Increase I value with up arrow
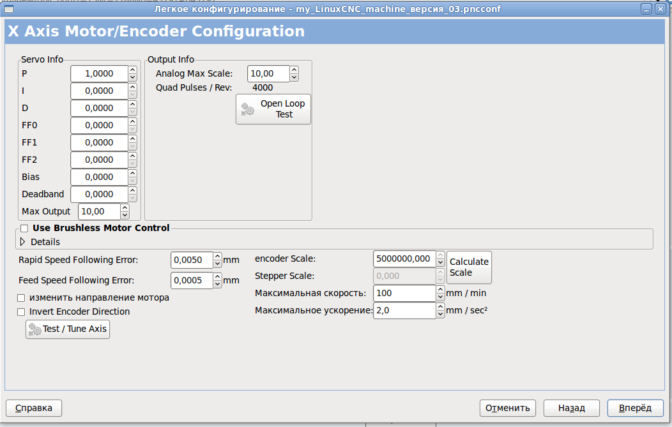Viewport: 672px width, 427px height. [132, 87]
